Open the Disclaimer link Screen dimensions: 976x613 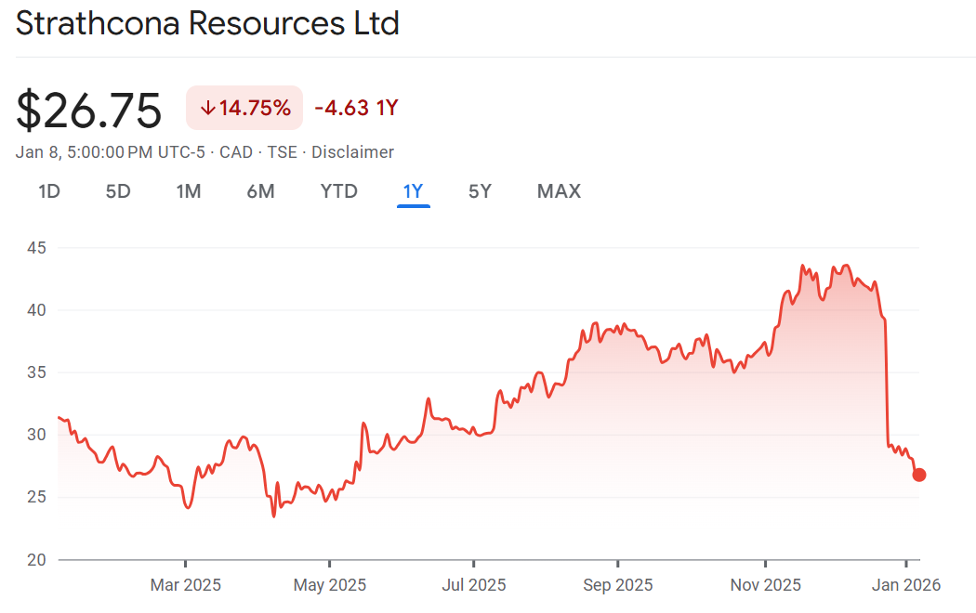pos(352,152)
